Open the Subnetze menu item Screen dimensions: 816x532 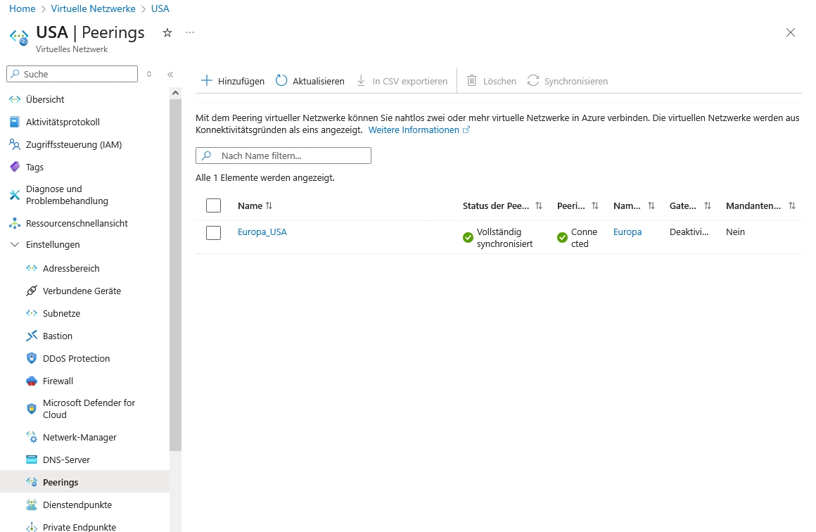click(61, 314)
